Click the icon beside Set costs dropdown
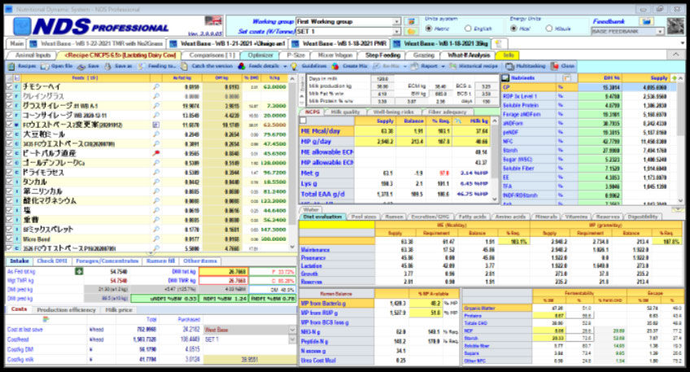Image resolution: width=690 pixels, height=372 pixels. (x=411, y=31)
